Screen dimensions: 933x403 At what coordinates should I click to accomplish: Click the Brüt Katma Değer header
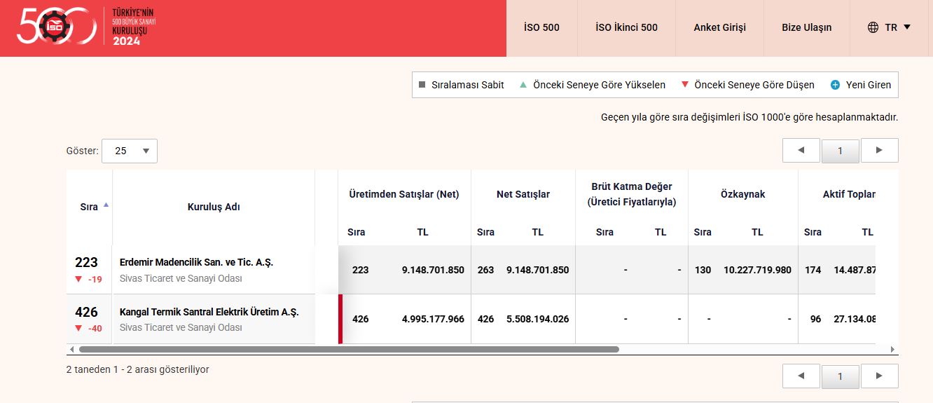[632, 194]
